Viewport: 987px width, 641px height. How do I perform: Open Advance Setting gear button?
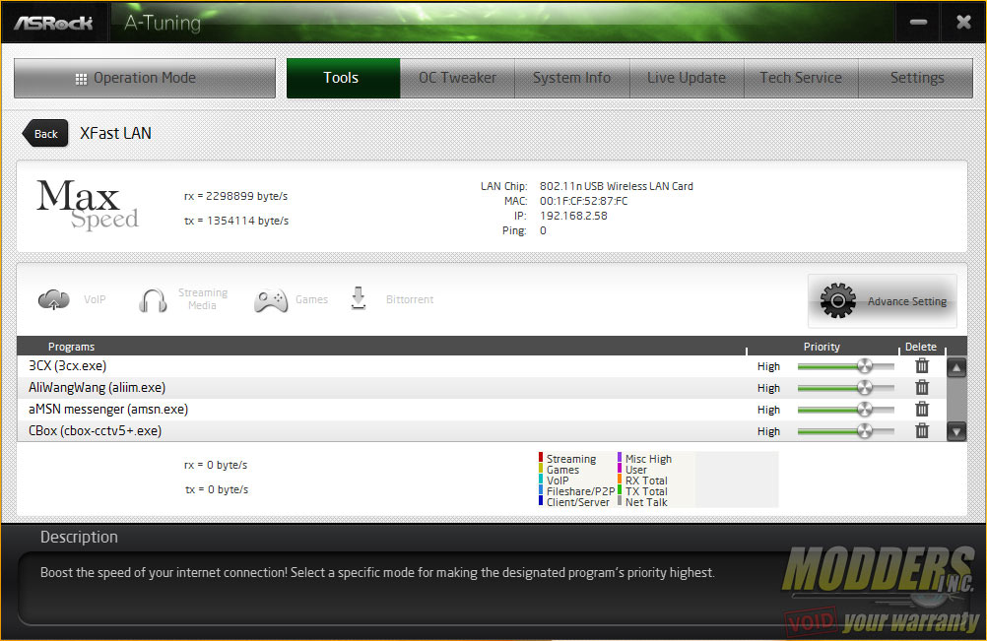click(x=882, y=300)
